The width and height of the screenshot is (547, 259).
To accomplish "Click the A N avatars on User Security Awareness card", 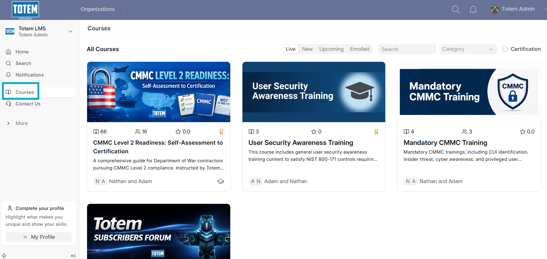I will click(256, 181).
